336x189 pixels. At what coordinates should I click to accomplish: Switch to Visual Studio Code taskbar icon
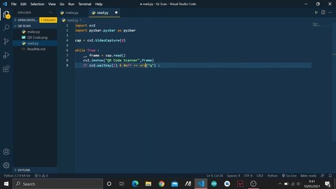click(201, 184)
